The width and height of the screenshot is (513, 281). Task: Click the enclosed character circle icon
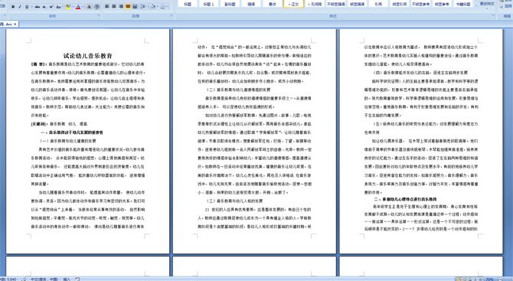point(96,7)
